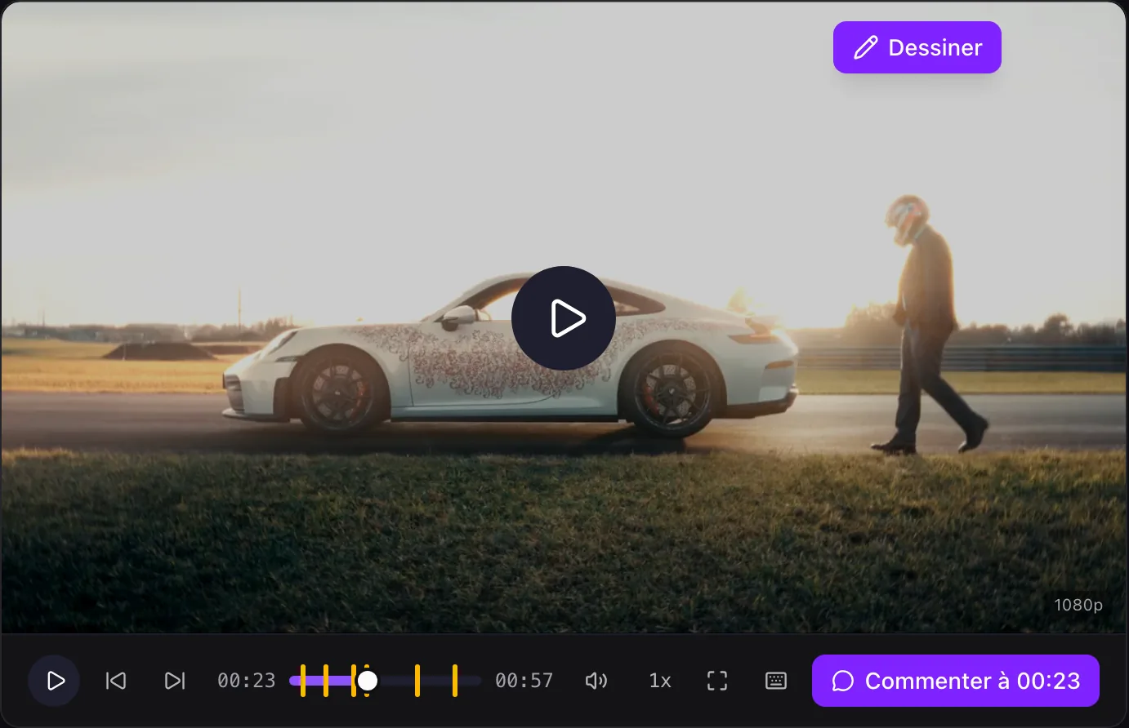The height and width of the screenshot is (728, 1129).
Task: Click the Dessiner draw button
Action: coord(917,47)
